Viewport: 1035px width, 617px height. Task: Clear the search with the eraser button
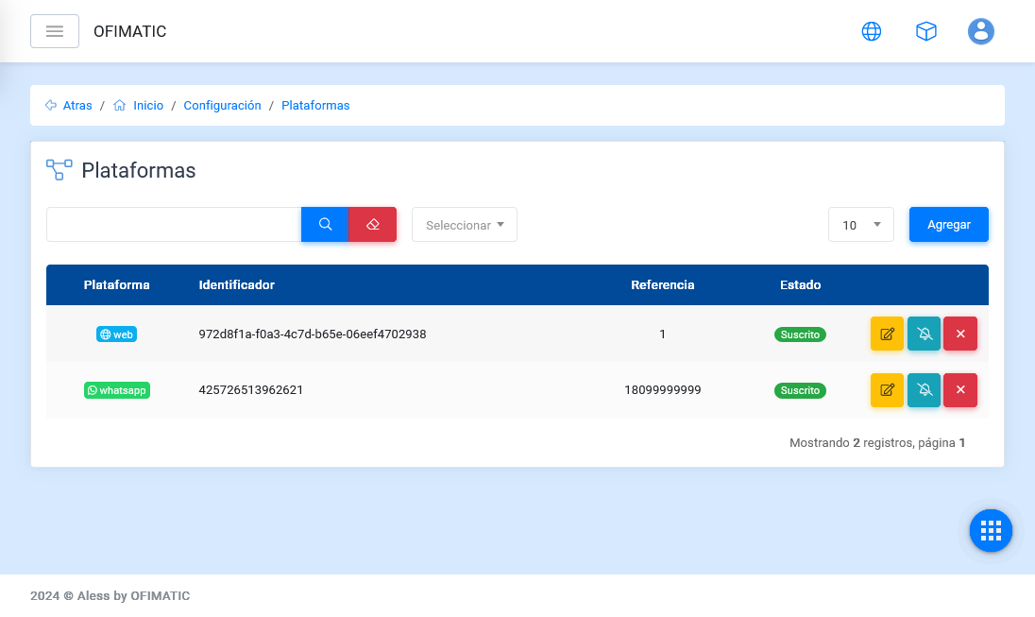pos(372,225)
